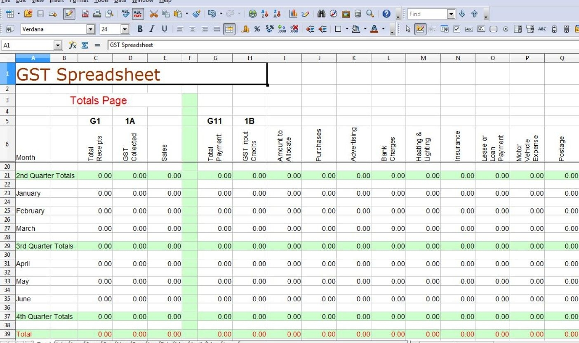Undo the last action
Viewport: 579px width, 343px height.
212,14
